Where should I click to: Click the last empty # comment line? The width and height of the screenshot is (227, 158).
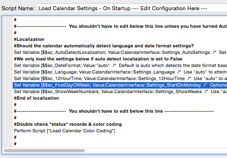(15, 144)
